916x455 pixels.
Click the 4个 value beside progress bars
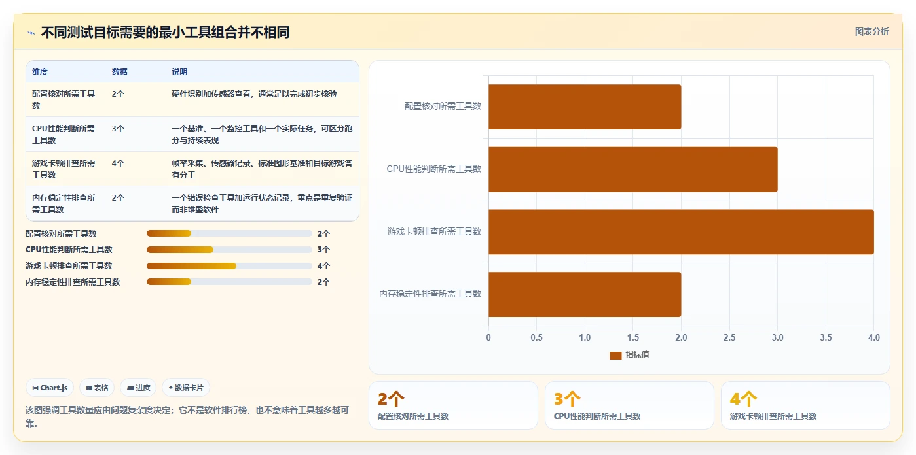coord(323,266)
